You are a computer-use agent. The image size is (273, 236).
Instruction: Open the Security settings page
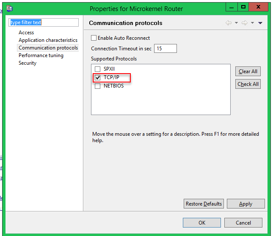(28, 63)
